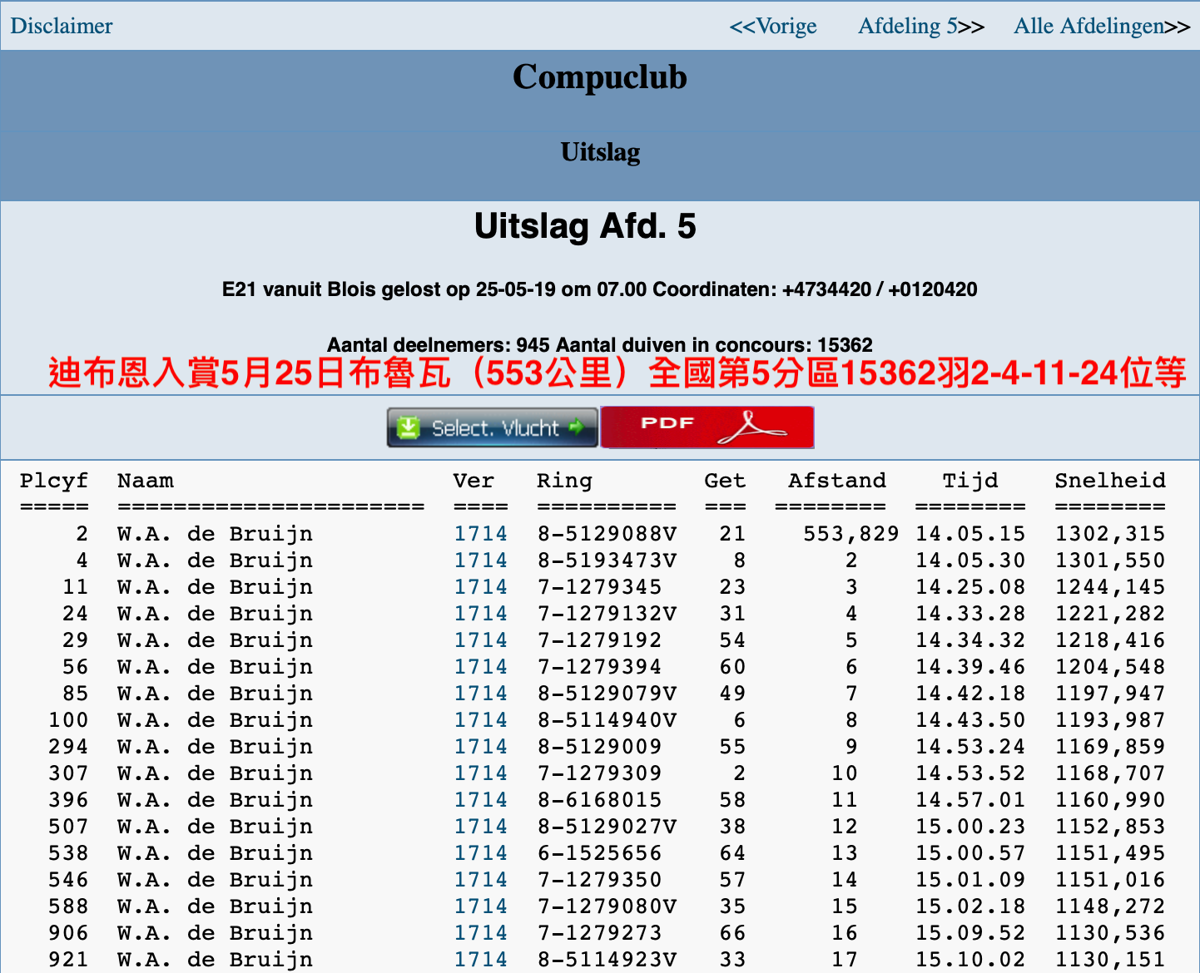The height and width of the screenshot is (973, 1200).
Task: Click the Select. Vlucht button
Action: click(493, 427)
